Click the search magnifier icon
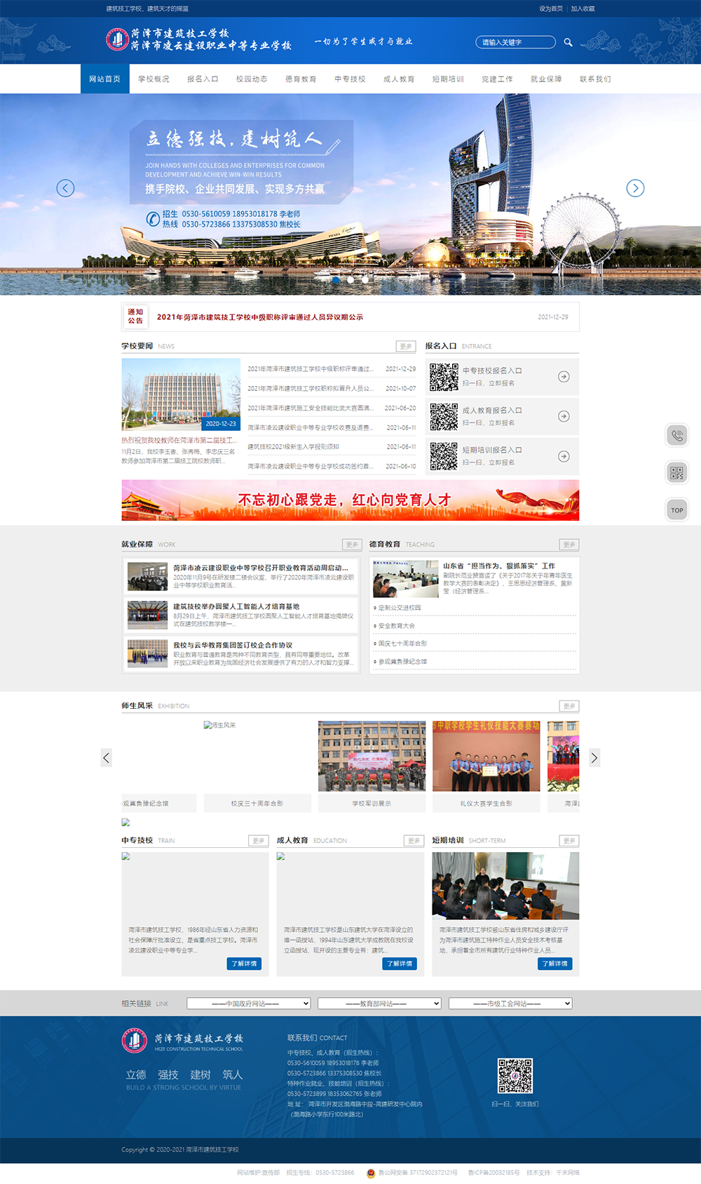The height and width of the screenshot is (1184, 701). pos(568,42)
